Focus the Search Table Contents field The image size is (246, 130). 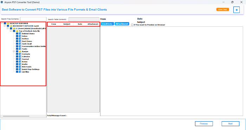(x=84, y=19)
